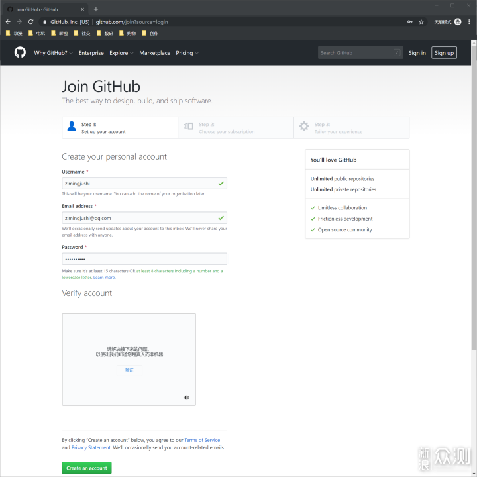Open the first bookmarks folder
This screenshot has width=477, height=477.
(14, 33)
